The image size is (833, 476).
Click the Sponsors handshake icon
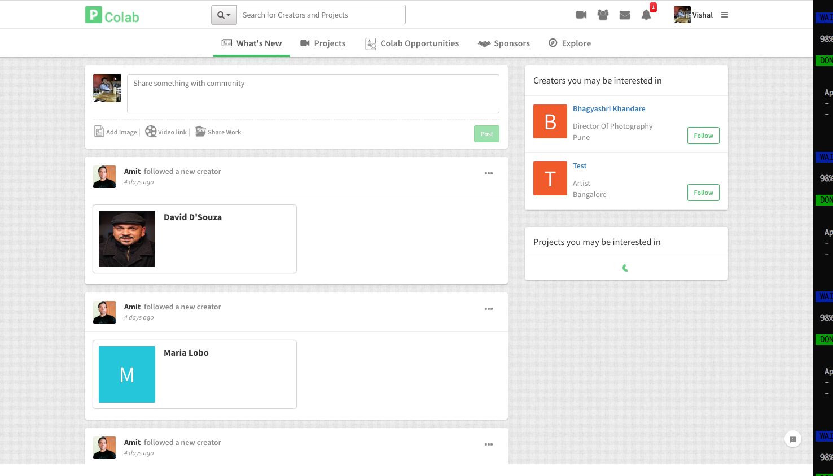484,43
